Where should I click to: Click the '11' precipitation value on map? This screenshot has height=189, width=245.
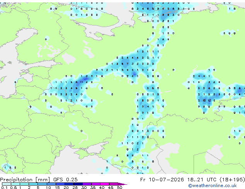tap(82, 82)
